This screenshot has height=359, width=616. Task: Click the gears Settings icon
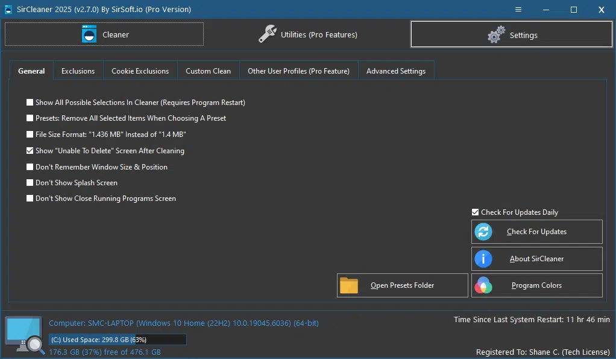click(496, 34)
